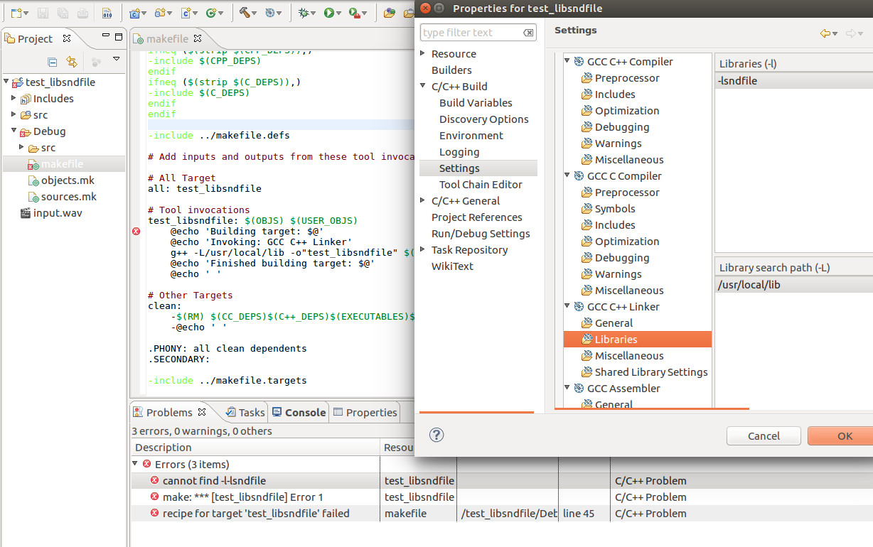Viewport: 873px width, 547px height.
Task: Click the back arrow in Settings header
Action: [x=825, y=33]
